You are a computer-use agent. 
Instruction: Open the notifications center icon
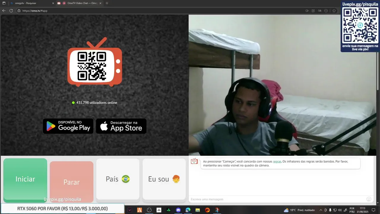(x=373, y=210)
